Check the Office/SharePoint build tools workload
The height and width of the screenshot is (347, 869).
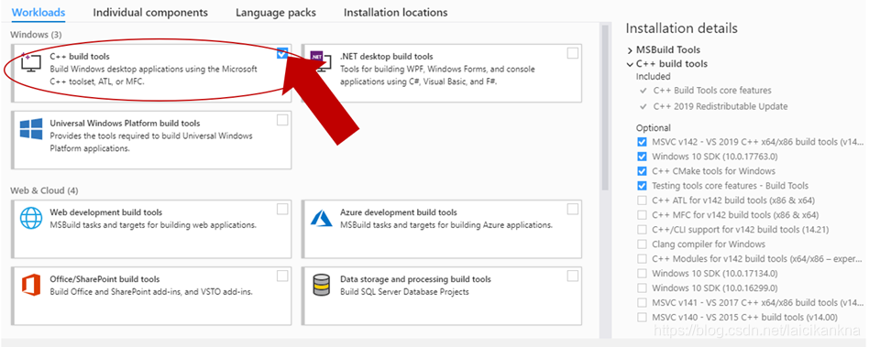[282, 276]
